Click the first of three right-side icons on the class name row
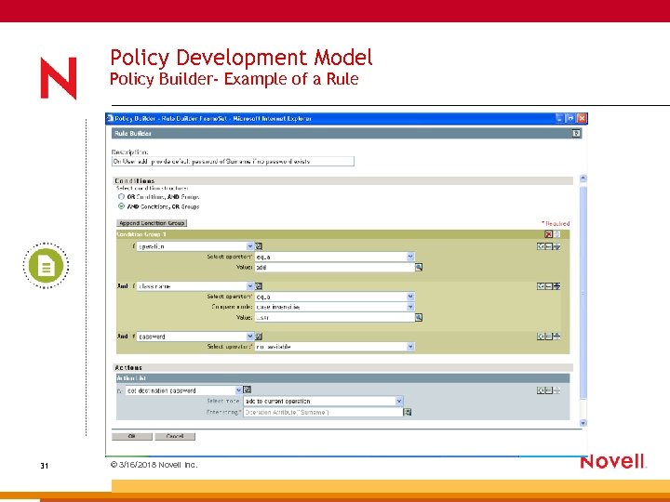 pyautogui.click(x=541, y=286)
